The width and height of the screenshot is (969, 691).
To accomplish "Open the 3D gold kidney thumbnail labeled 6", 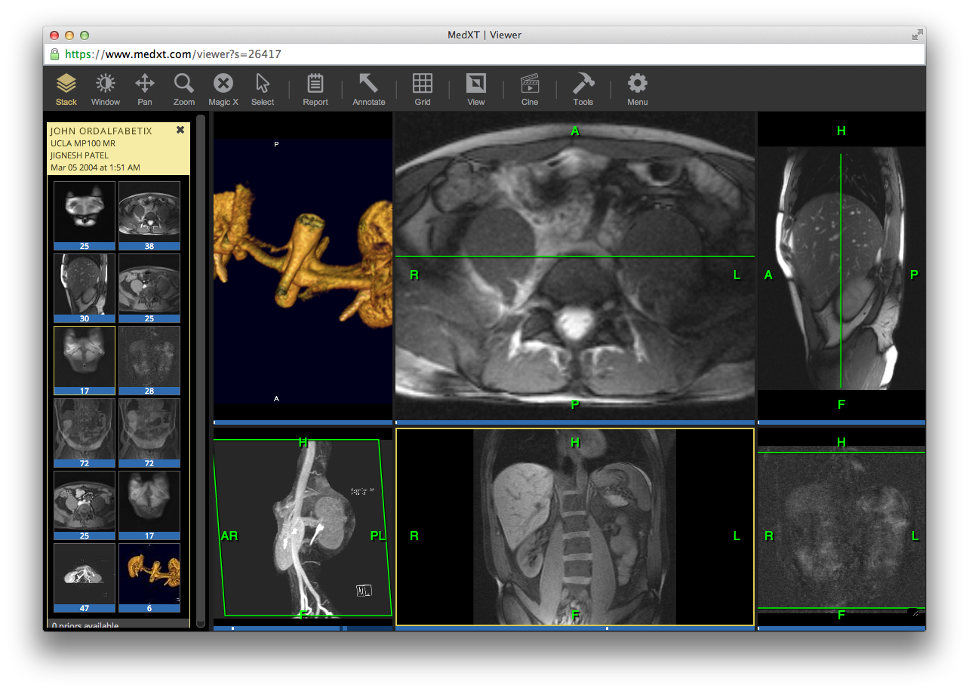I will click(149, 573).
